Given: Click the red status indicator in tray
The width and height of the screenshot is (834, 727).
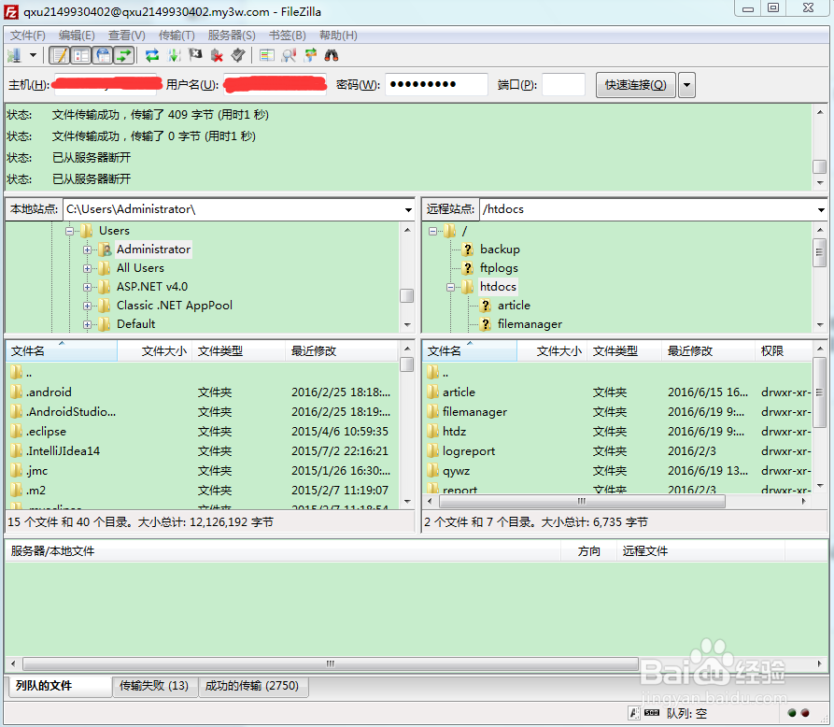Looking at the screenshot, I should 805,713.
